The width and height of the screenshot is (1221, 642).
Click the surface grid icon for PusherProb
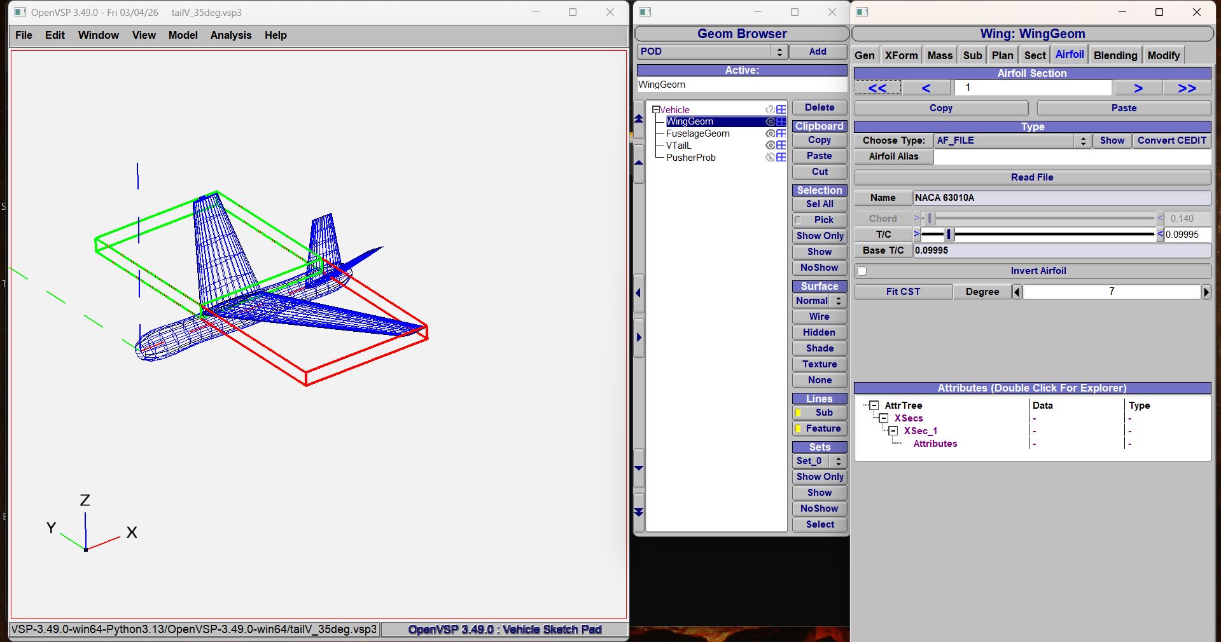pyautogui.click(x=781, y=158)
